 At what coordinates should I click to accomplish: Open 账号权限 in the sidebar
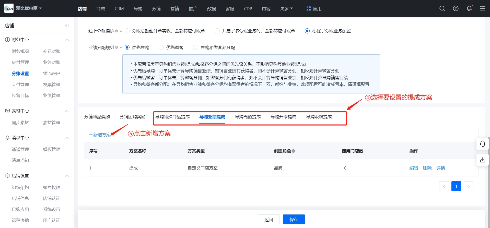tap(52, 187)
